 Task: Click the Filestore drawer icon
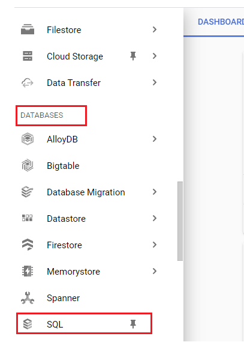pyautogui.click(x=28, y=29)
